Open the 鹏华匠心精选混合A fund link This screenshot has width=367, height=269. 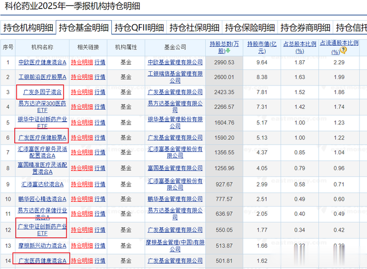point(42,199)
